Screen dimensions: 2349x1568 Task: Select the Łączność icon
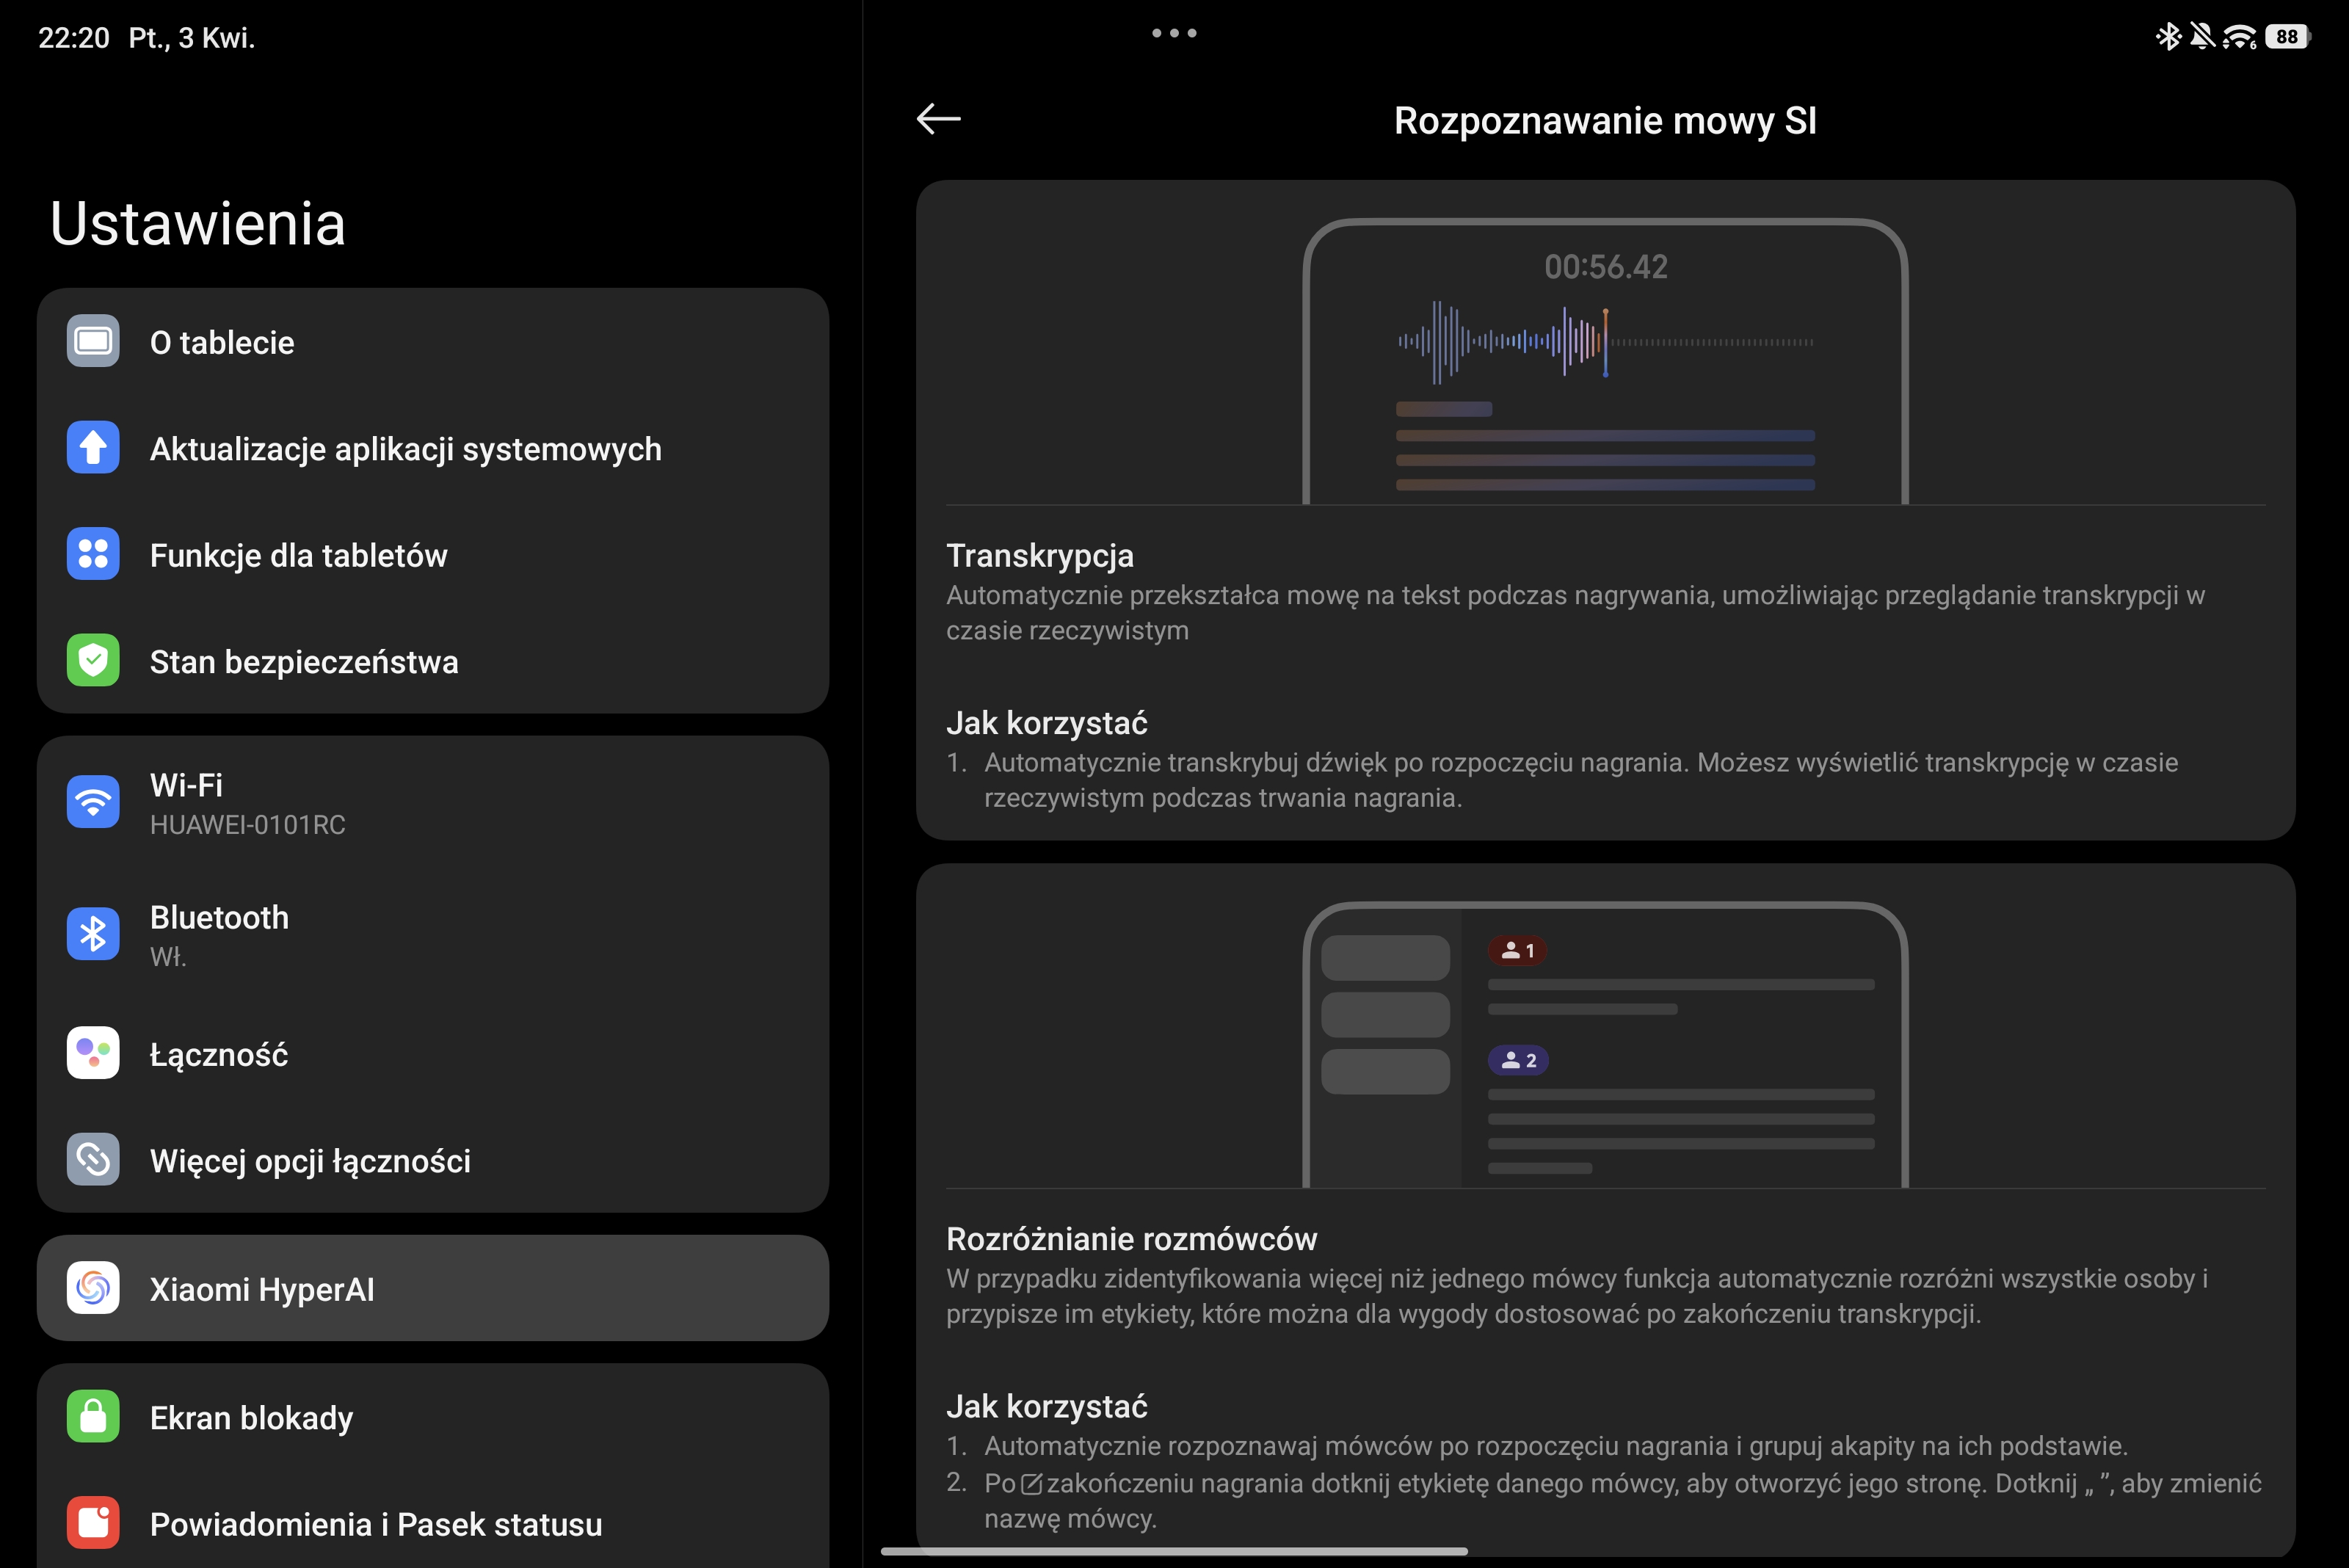click(x=93, y=1053)
